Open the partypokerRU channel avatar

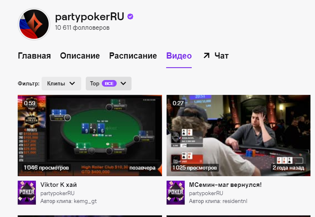tap(34, 24)
